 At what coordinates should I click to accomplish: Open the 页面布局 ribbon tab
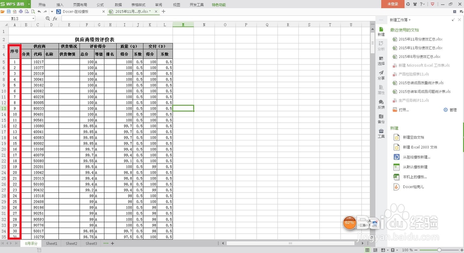(80, 5)
